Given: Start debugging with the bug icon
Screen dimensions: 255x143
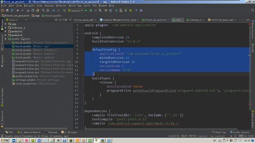Looking at the screenshot, I should point(91,11).
